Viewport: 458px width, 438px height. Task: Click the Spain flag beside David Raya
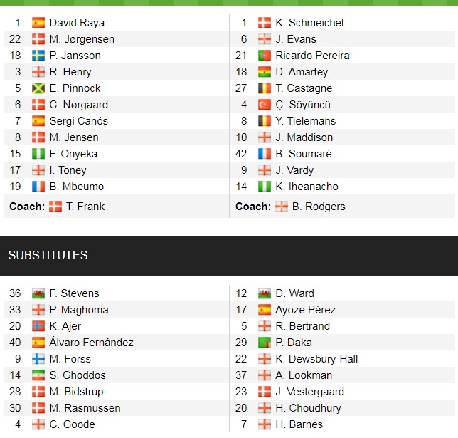38,23
